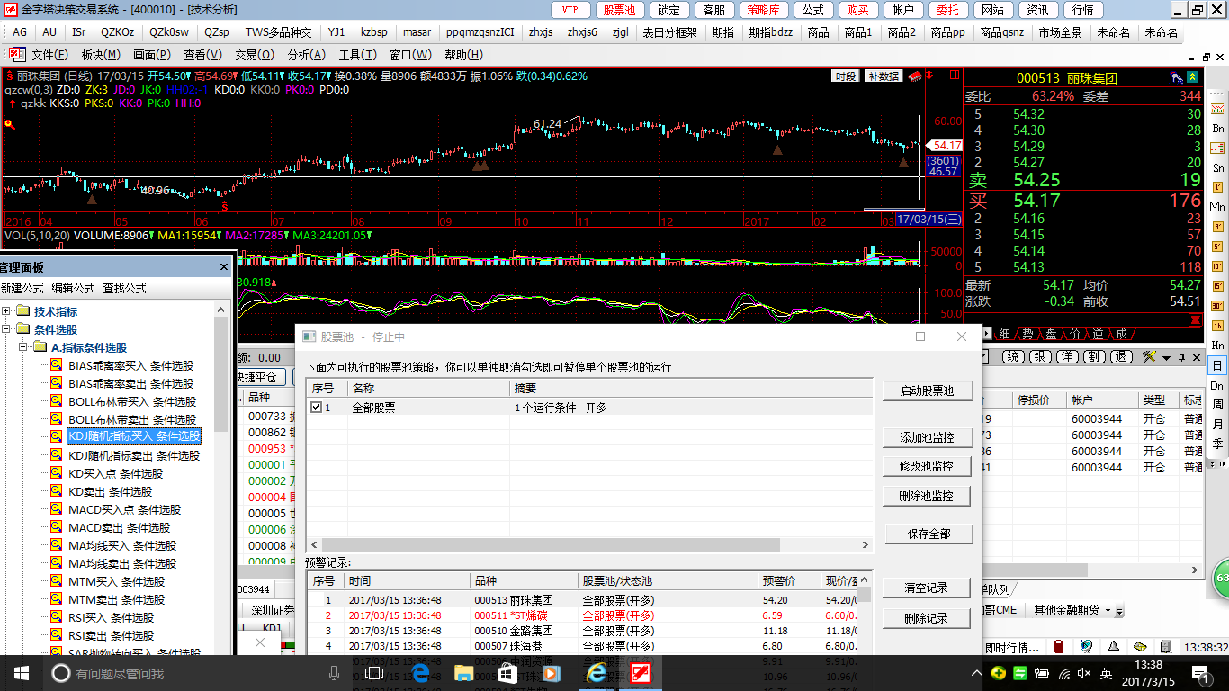Viewport: 1229px width, 691px height.
Task: Open the 工具(T) menu
Action: (357, 55)
